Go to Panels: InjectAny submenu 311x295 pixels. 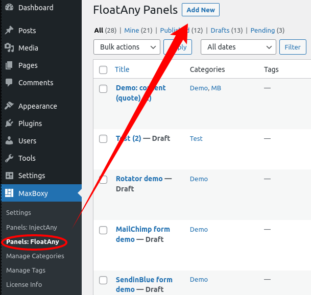[x=32, y=227]
